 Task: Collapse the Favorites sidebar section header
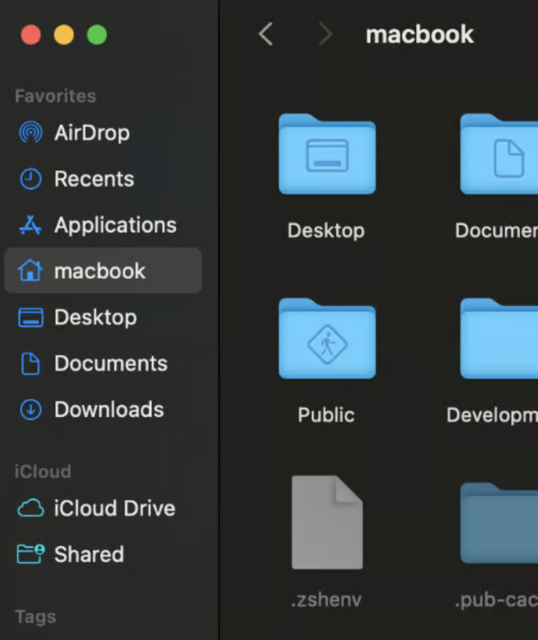[x=56, y=96]
